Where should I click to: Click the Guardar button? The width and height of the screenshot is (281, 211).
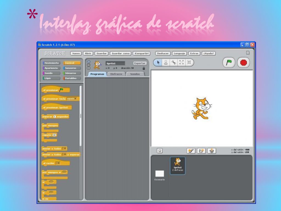[x=102, y=54]
